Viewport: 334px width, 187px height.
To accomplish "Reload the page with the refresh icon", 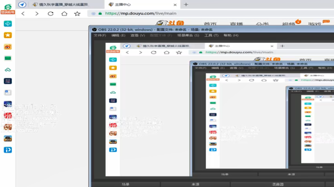I will pyautogui.click(x=51, y=14).
